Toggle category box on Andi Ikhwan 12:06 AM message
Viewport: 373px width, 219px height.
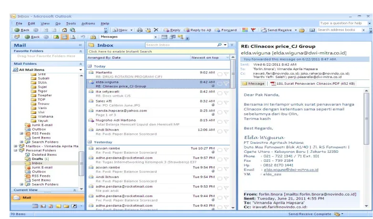point(220,131)
